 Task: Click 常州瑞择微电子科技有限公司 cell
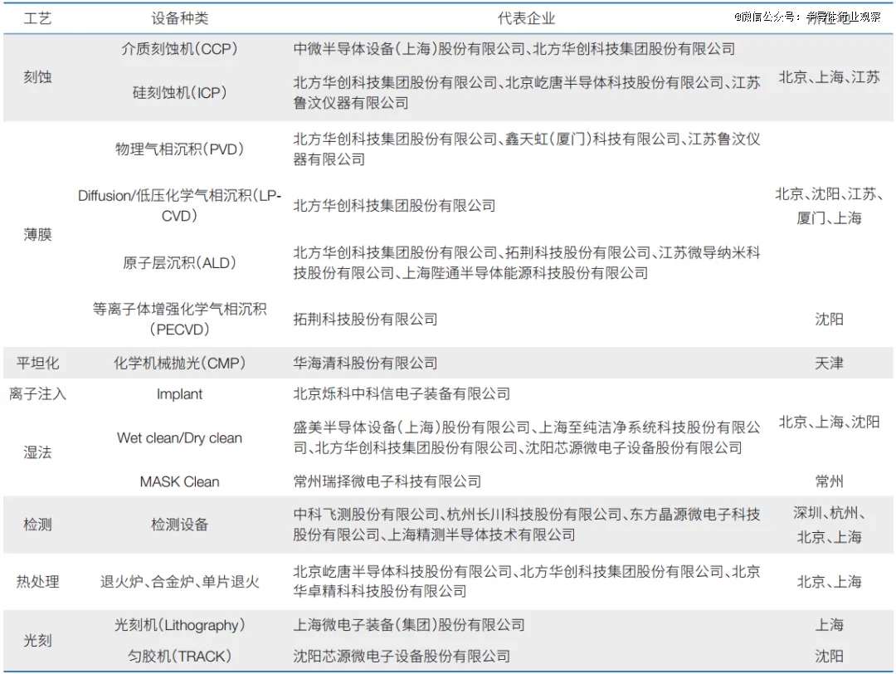tap(387, 482)
